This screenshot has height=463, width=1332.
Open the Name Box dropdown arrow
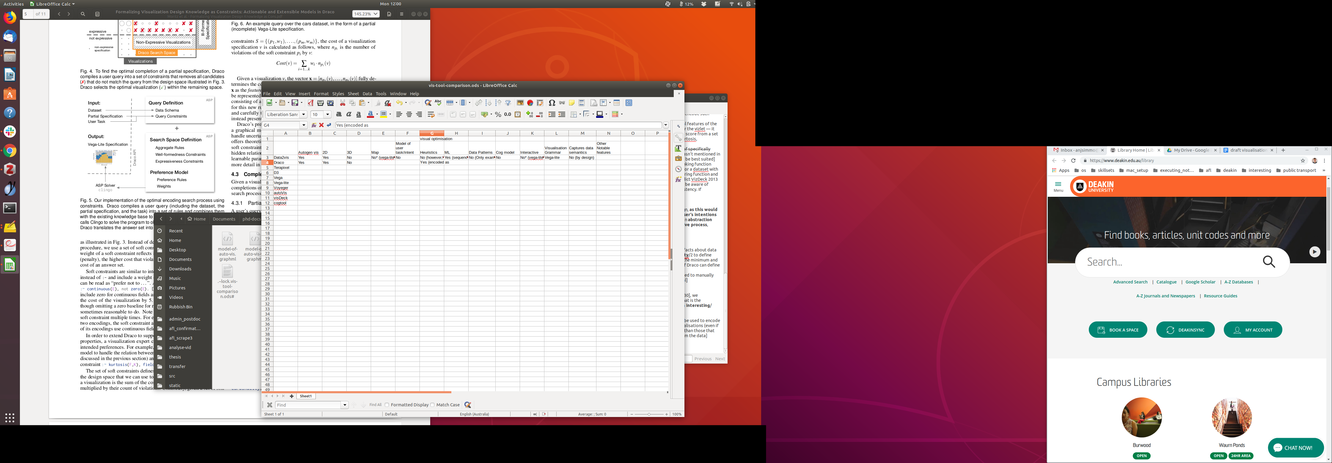point(304,125)
